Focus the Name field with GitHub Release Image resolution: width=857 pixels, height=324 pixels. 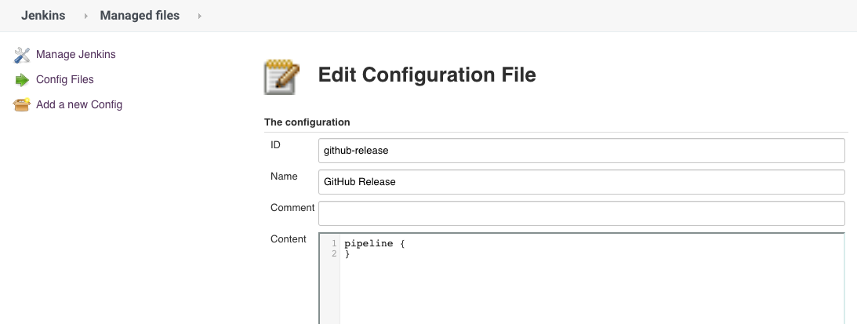(582, 182)
